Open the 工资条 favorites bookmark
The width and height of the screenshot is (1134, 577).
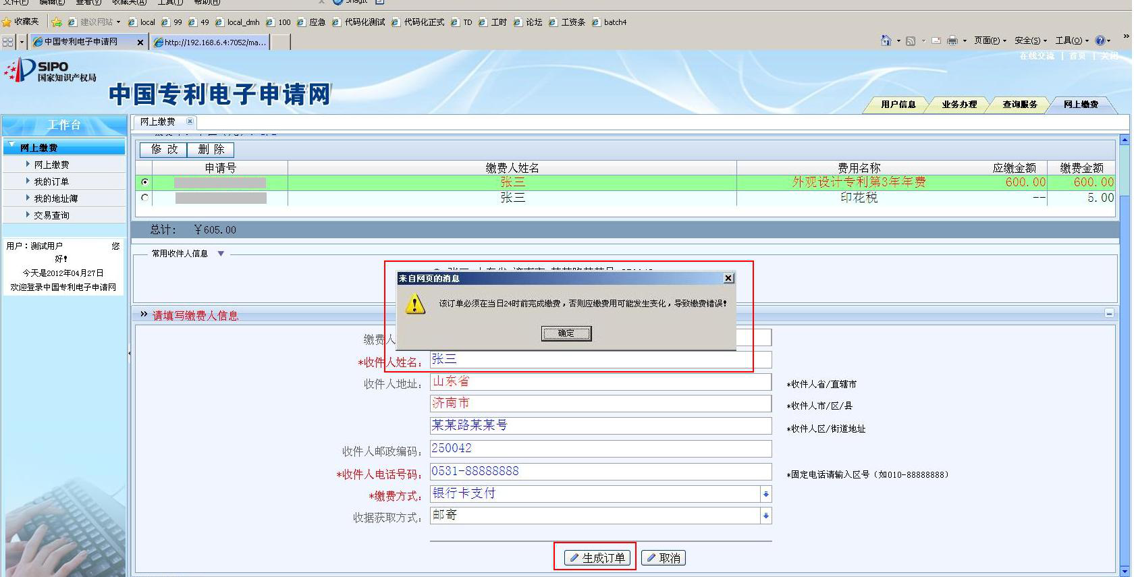click(x=567, y=22)
